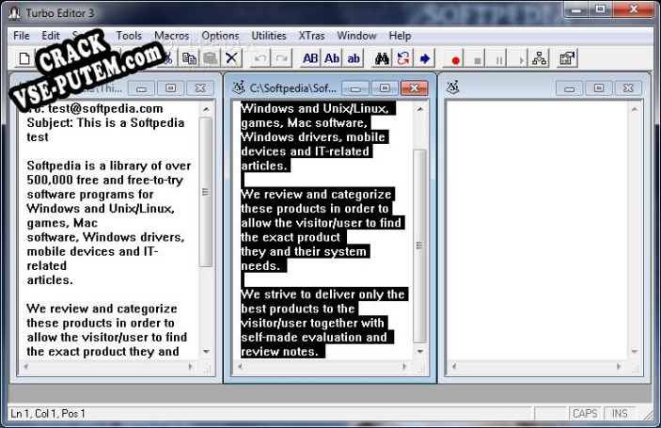Image resolution: width=661 pixels, height=428 pixels.
Task: Open the Tools menu
Action: tap(129, 36)
